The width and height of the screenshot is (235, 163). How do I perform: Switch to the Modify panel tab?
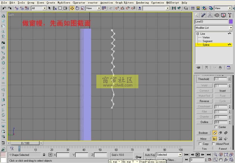click(203, 15)
